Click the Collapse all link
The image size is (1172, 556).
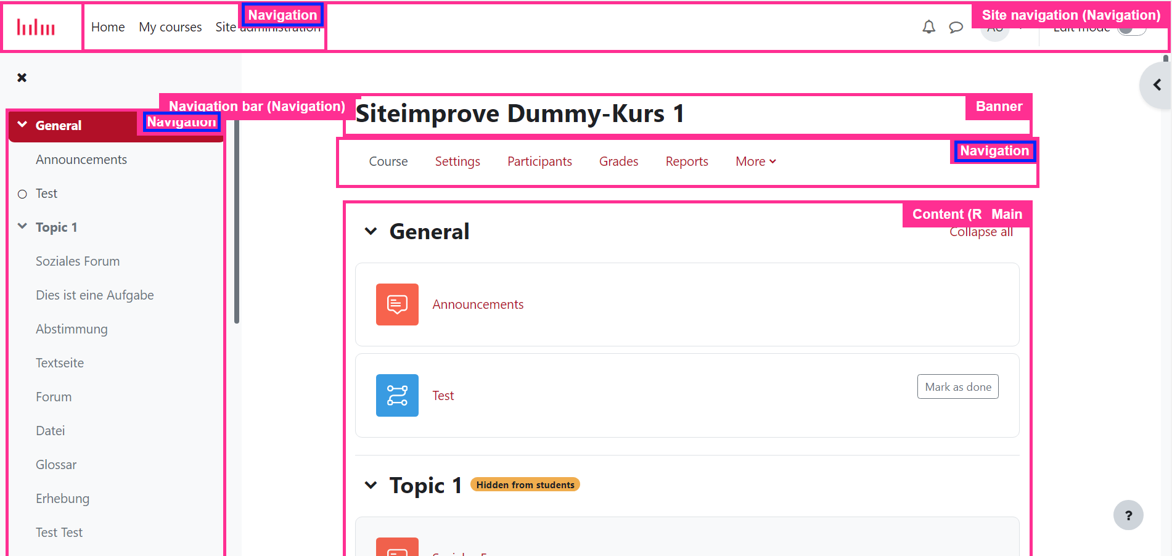981,232
